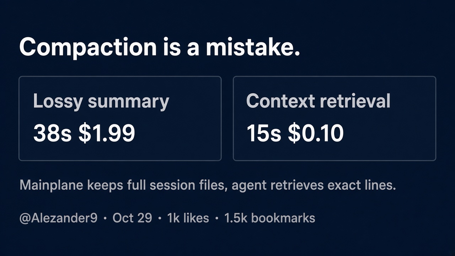Select the Lossy summary card

pyautogui.click(x=120, y=118)
